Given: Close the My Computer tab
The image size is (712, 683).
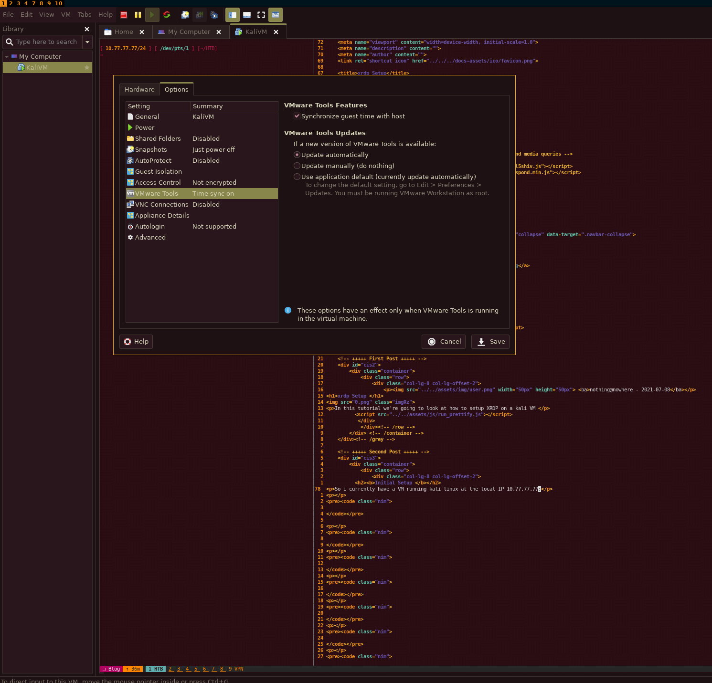Looking at the screenshot, I should [x=219, y=32].
